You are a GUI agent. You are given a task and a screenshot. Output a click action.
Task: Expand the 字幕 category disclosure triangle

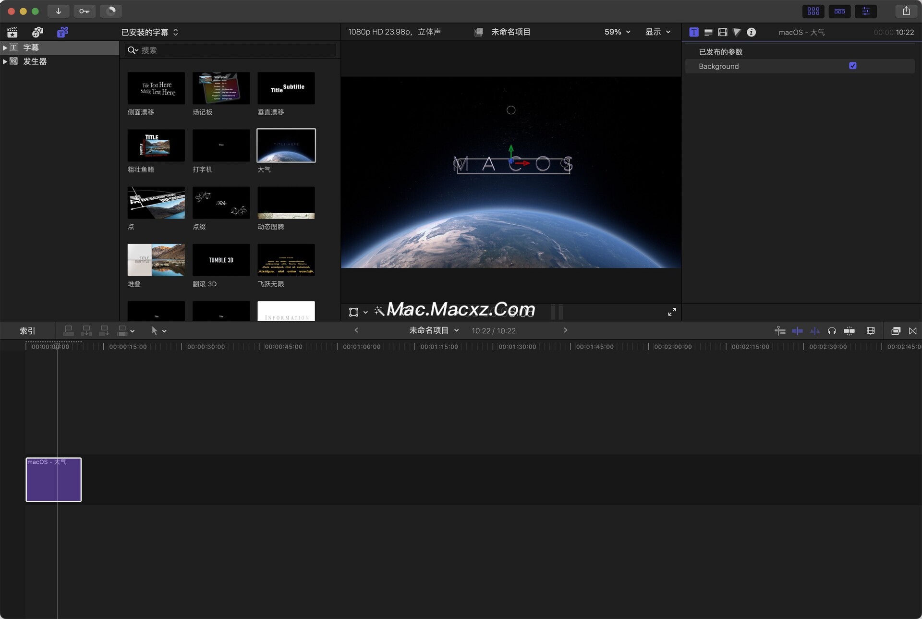(5, 48)
